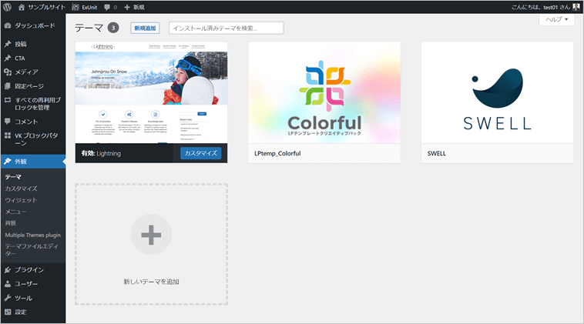Click the ExUnit admin bar item
This screenshot has height=324, width=584.
pyautogui.click(x=84, y=6)
